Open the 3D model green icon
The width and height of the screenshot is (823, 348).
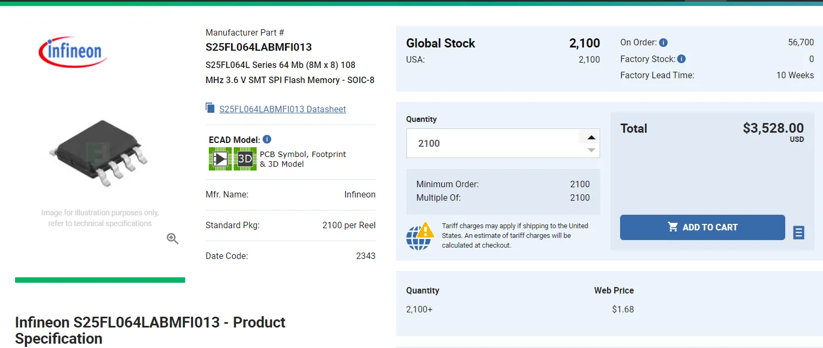click(x=245, y=159)
